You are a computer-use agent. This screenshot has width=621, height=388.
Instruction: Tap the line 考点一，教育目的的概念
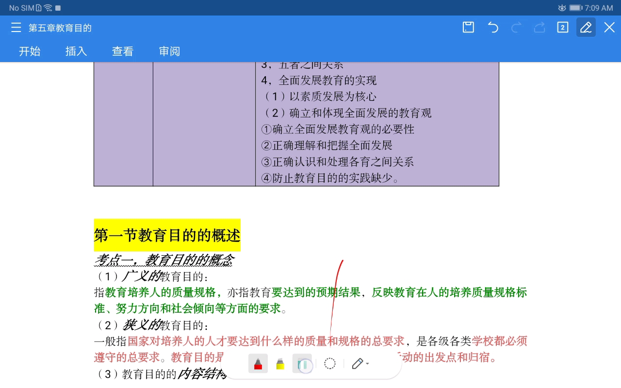click(163, 260)
